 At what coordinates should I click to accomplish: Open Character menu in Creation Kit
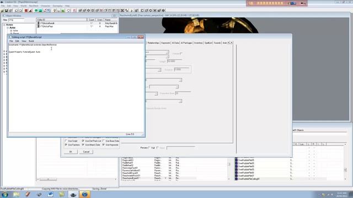pos(45,6)
